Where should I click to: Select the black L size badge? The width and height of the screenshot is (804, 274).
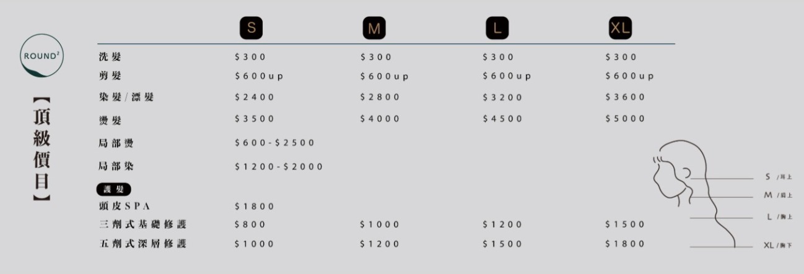497,28
